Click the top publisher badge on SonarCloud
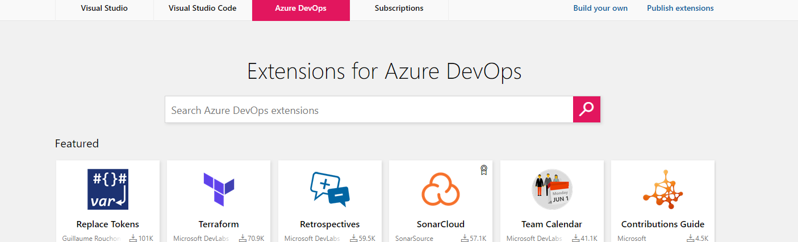 484,170
